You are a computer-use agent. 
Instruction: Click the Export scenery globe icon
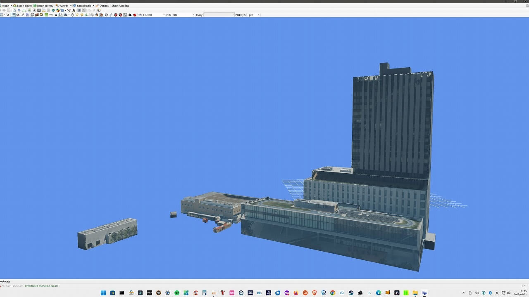point(35,6)
